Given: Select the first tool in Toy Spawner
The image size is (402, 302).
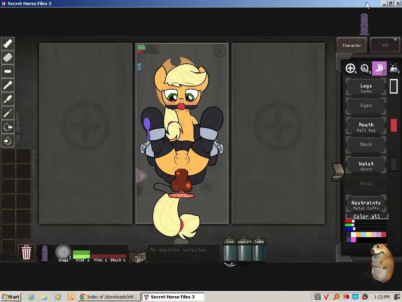Looking at the screenshot, I should click(8, 44).
